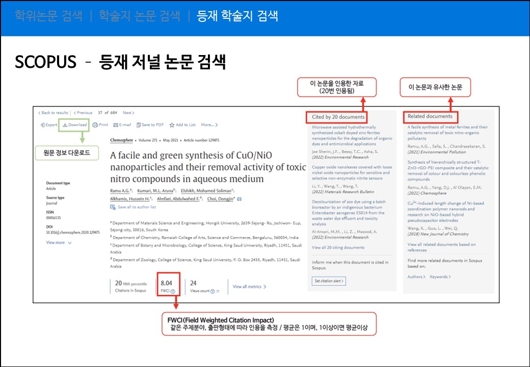This screenshot has height=367, width=530.
Task: Click the Set citation alert button
Action: tap(329, 281)
